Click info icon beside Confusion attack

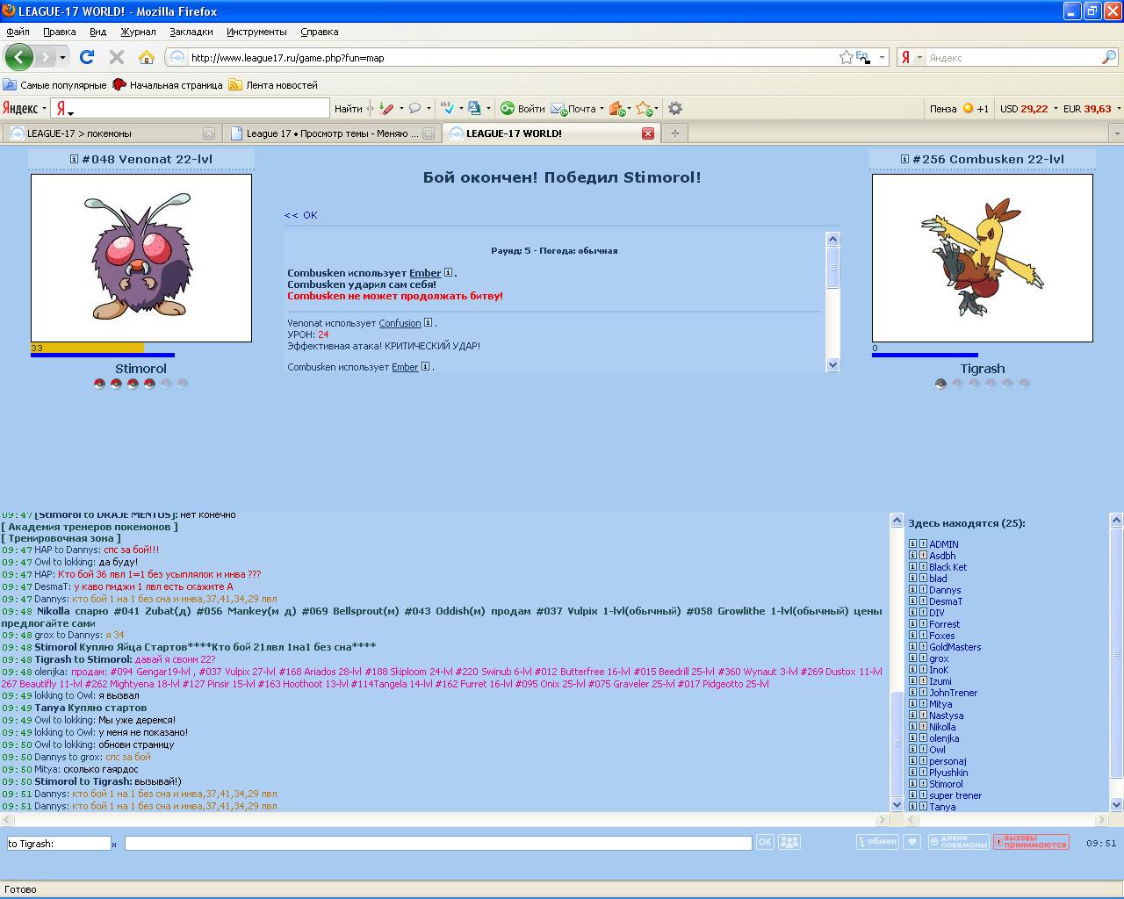(429, 322)
